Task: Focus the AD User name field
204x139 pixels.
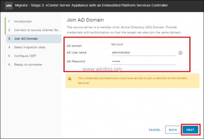Action: [144, 53]
